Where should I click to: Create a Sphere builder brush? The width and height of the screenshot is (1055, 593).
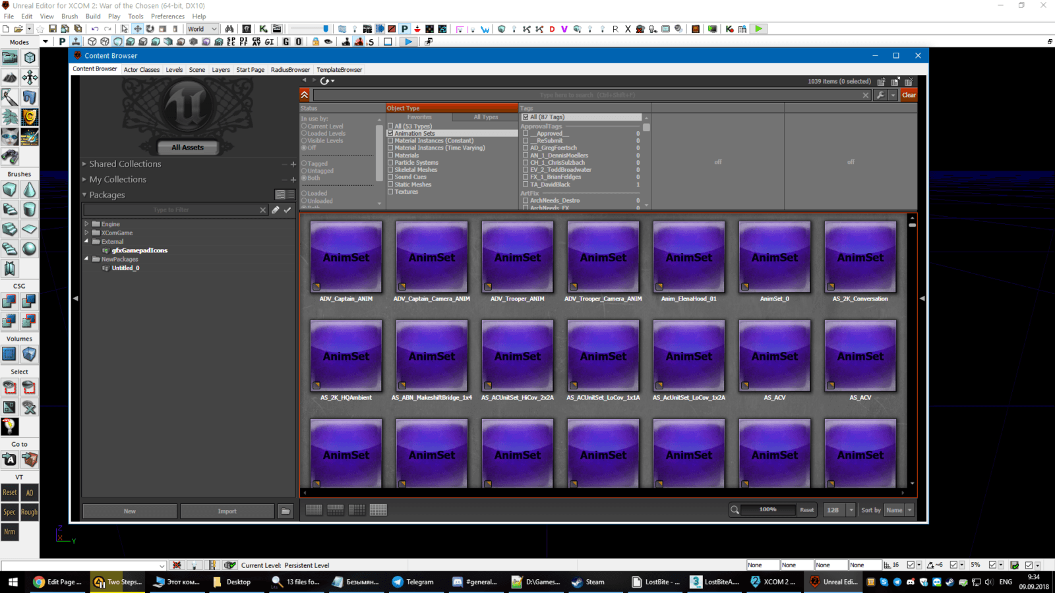(x=30, y=249)
